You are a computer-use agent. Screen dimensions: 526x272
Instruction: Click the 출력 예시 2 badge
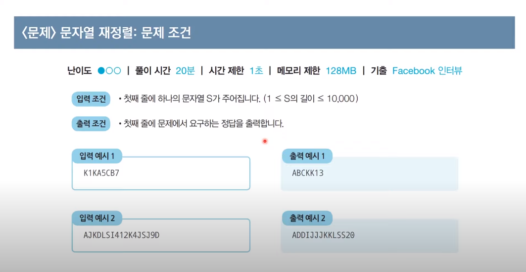coord(307,218)
